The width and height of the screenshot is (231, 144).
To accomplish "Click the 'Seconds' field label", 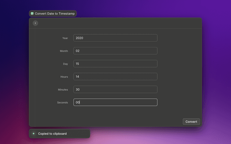I will click(x=62, y=103).
